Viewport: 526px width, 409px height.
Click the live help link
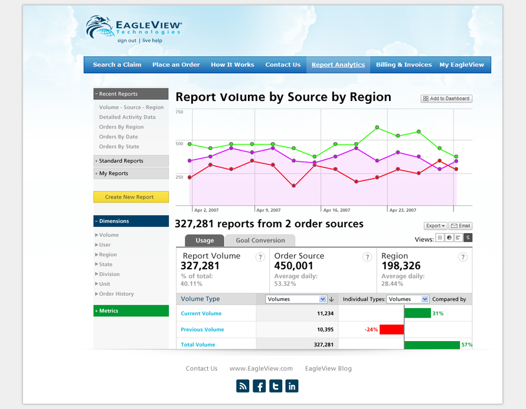point(152,41)
